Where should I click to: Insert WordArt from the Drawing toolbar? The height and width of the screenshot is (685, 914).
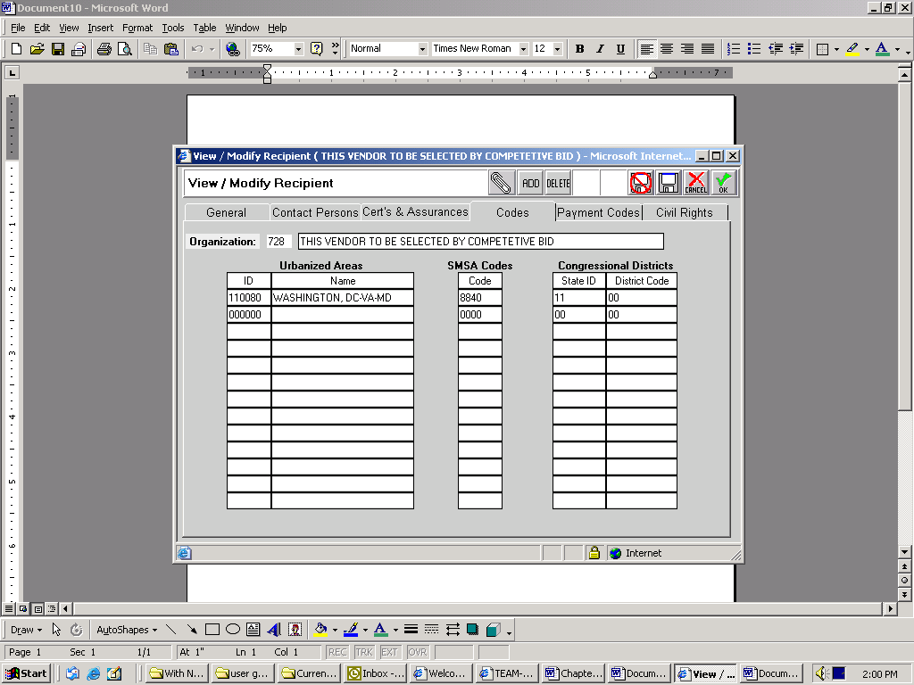coord(274,630)
